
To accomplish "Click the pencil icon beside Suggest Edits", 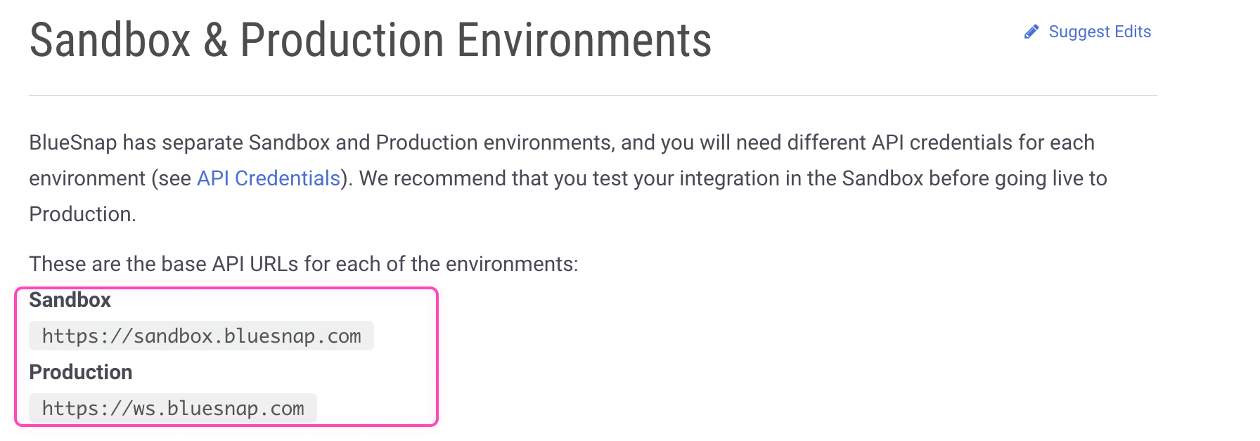I will click(x=1031, y=32).
